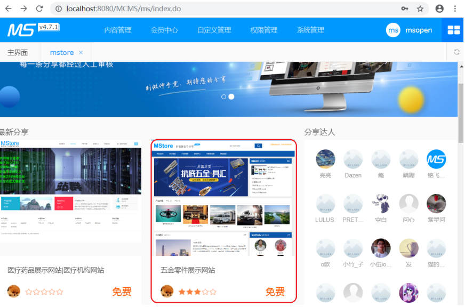Open the 五金零件展示网站 title link
Viewport: 465px width, 307px height.
tap(188, 271)
